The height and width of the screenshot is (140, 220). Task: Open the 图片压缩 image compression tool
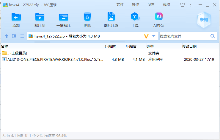[x=111, y=17]
